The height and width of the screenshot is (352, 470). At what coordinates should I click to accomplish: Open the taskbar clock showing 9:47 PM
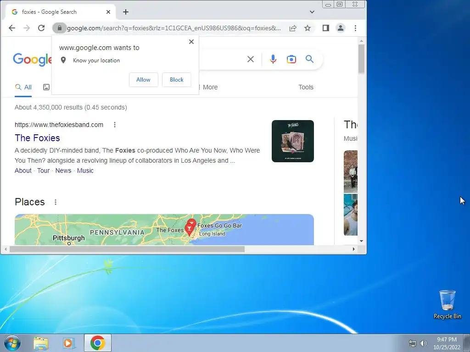point(447,343)
